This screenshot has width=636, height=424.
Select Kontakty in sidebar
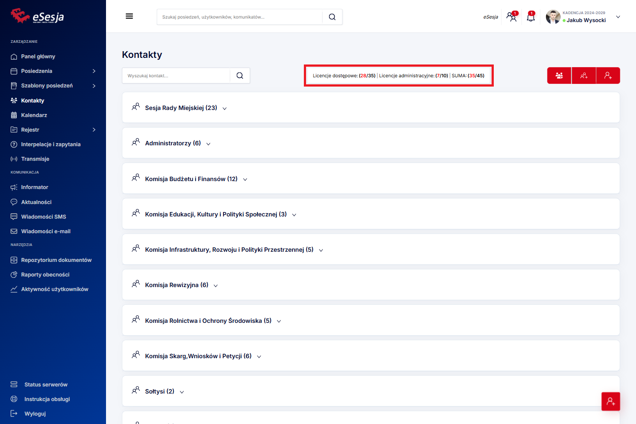pyautogui.click(x=33, y=101)
